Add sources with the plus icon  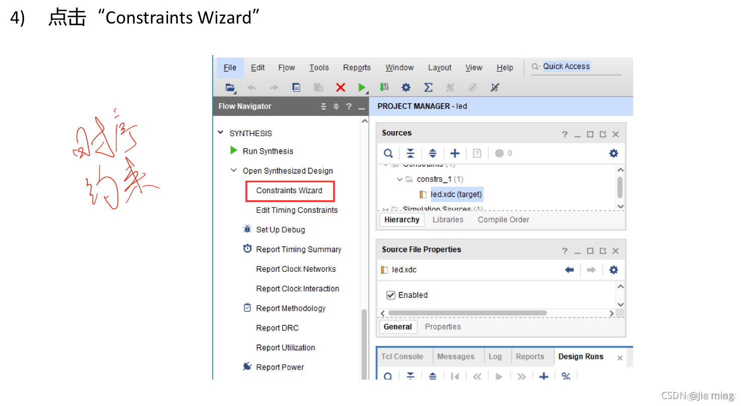point(455,153)
